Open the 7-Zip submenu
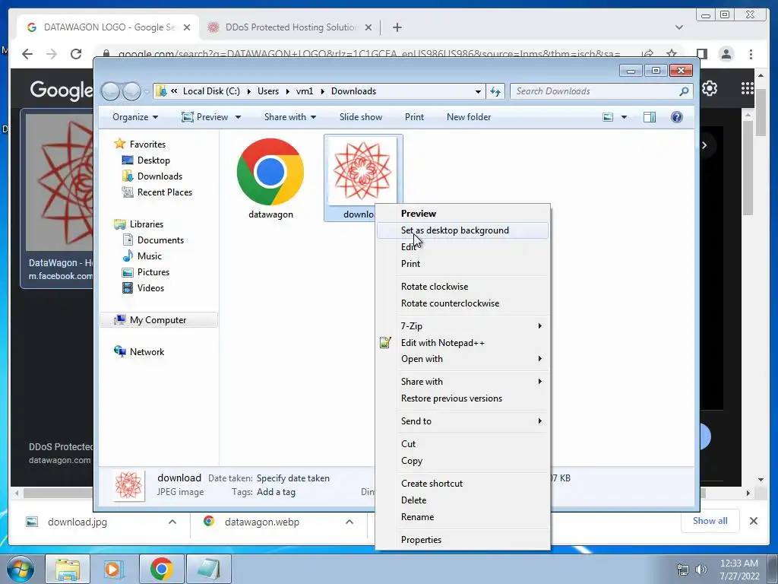 [463, 326]
